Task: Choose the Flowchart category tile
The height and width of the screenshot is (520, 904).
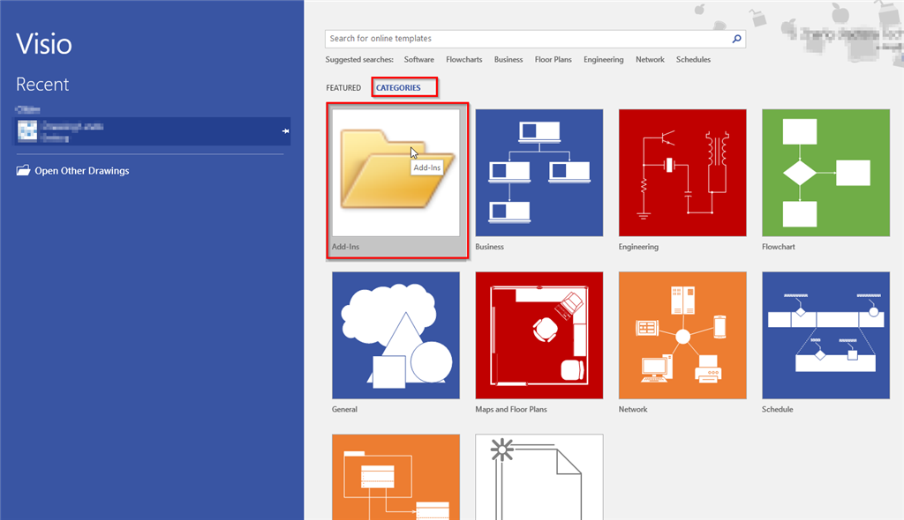Action: 825,173
